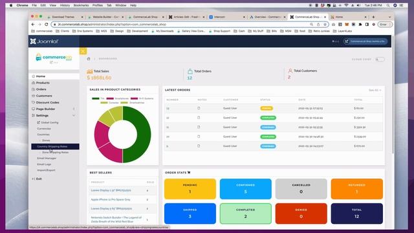Switch to the Articles: Edit tab
414x233 pixels.
[x=186, y=17]
